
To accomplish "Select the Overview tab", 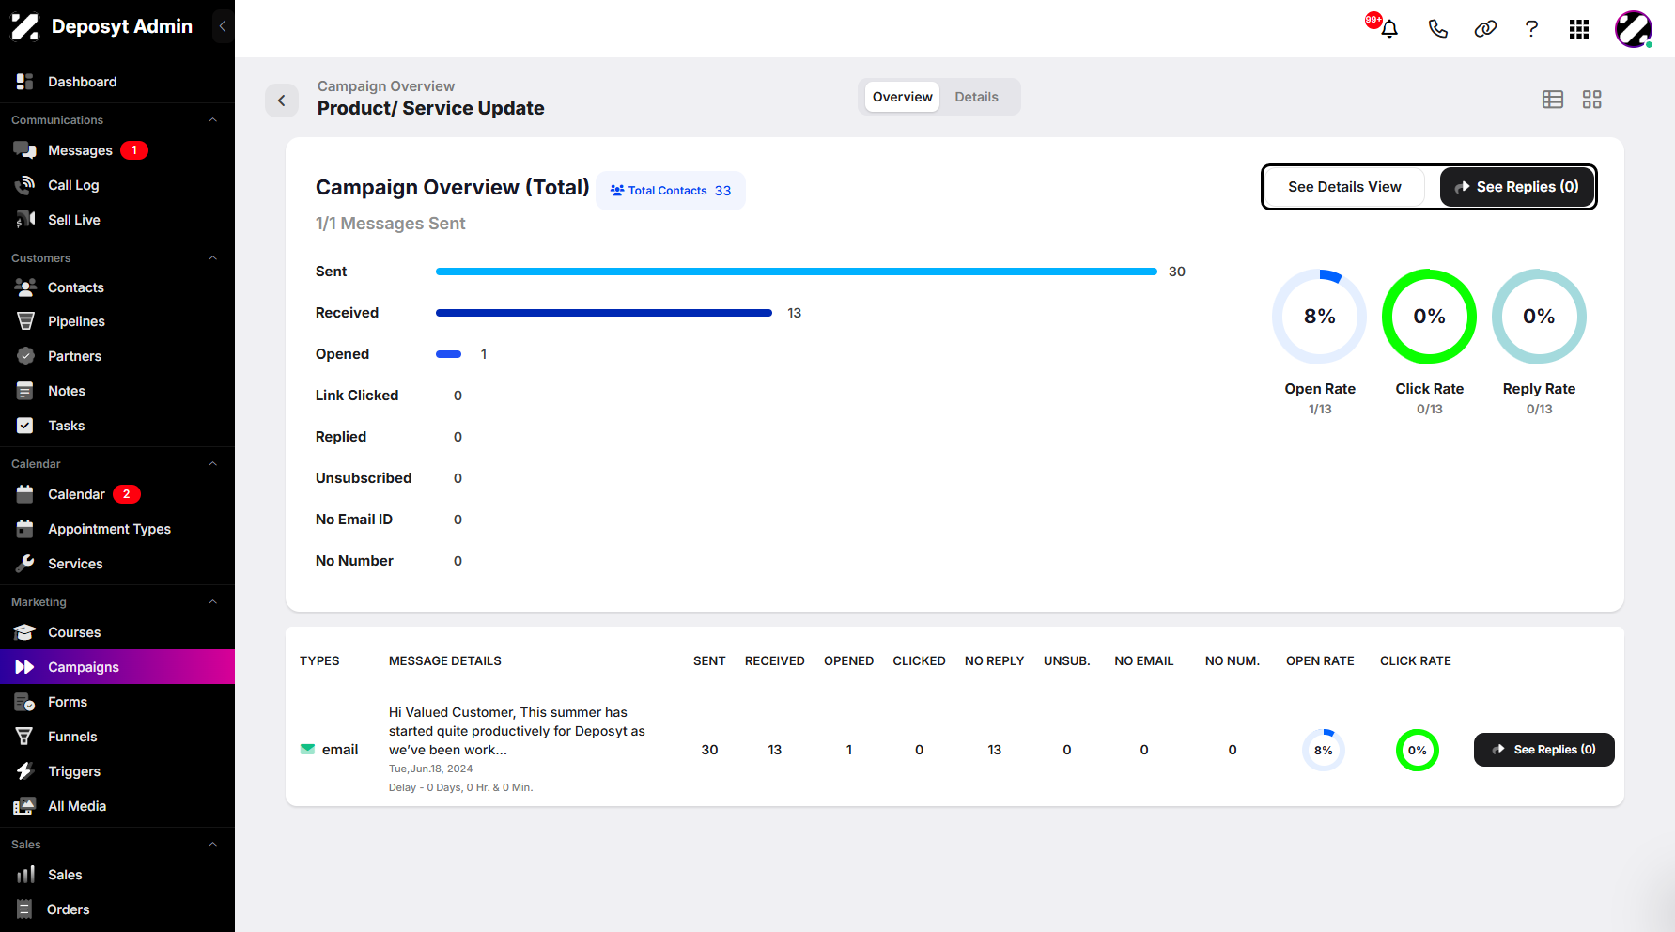I will 902,97.
